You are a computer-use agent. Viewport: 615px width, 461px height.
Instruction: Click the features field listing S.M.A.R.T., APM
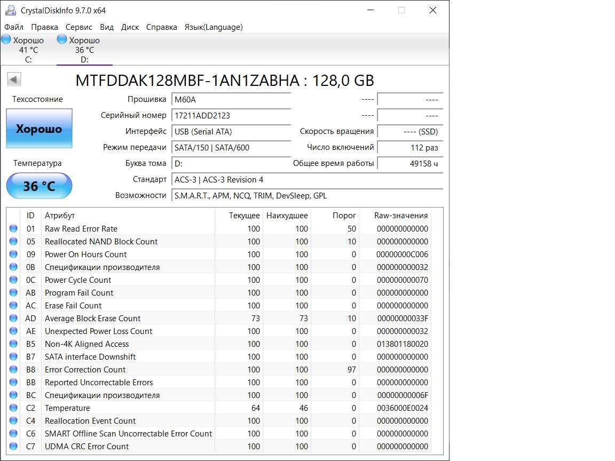307,196
